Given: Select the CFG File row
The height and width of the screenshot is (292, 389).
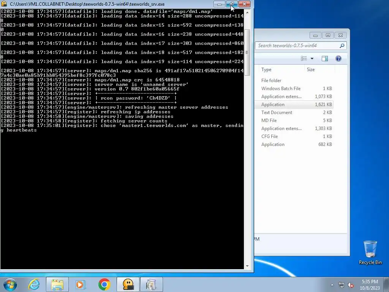Looking at the screenshot, I should 294,136.
